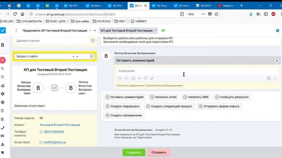Open the phone calls sidebar icon

coord(3,128)
